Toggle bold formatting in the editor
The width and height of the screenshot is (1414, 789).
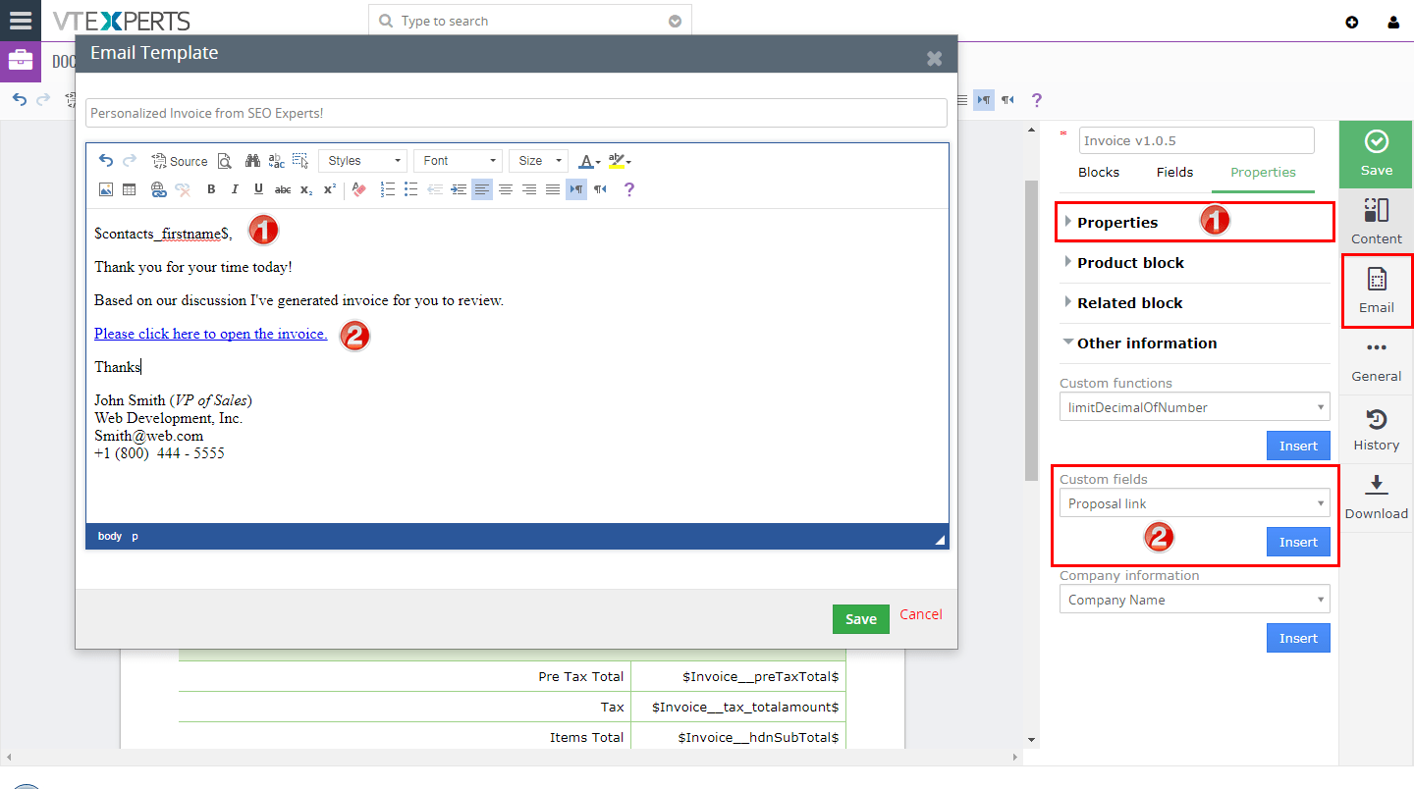(x=210, y=188)
